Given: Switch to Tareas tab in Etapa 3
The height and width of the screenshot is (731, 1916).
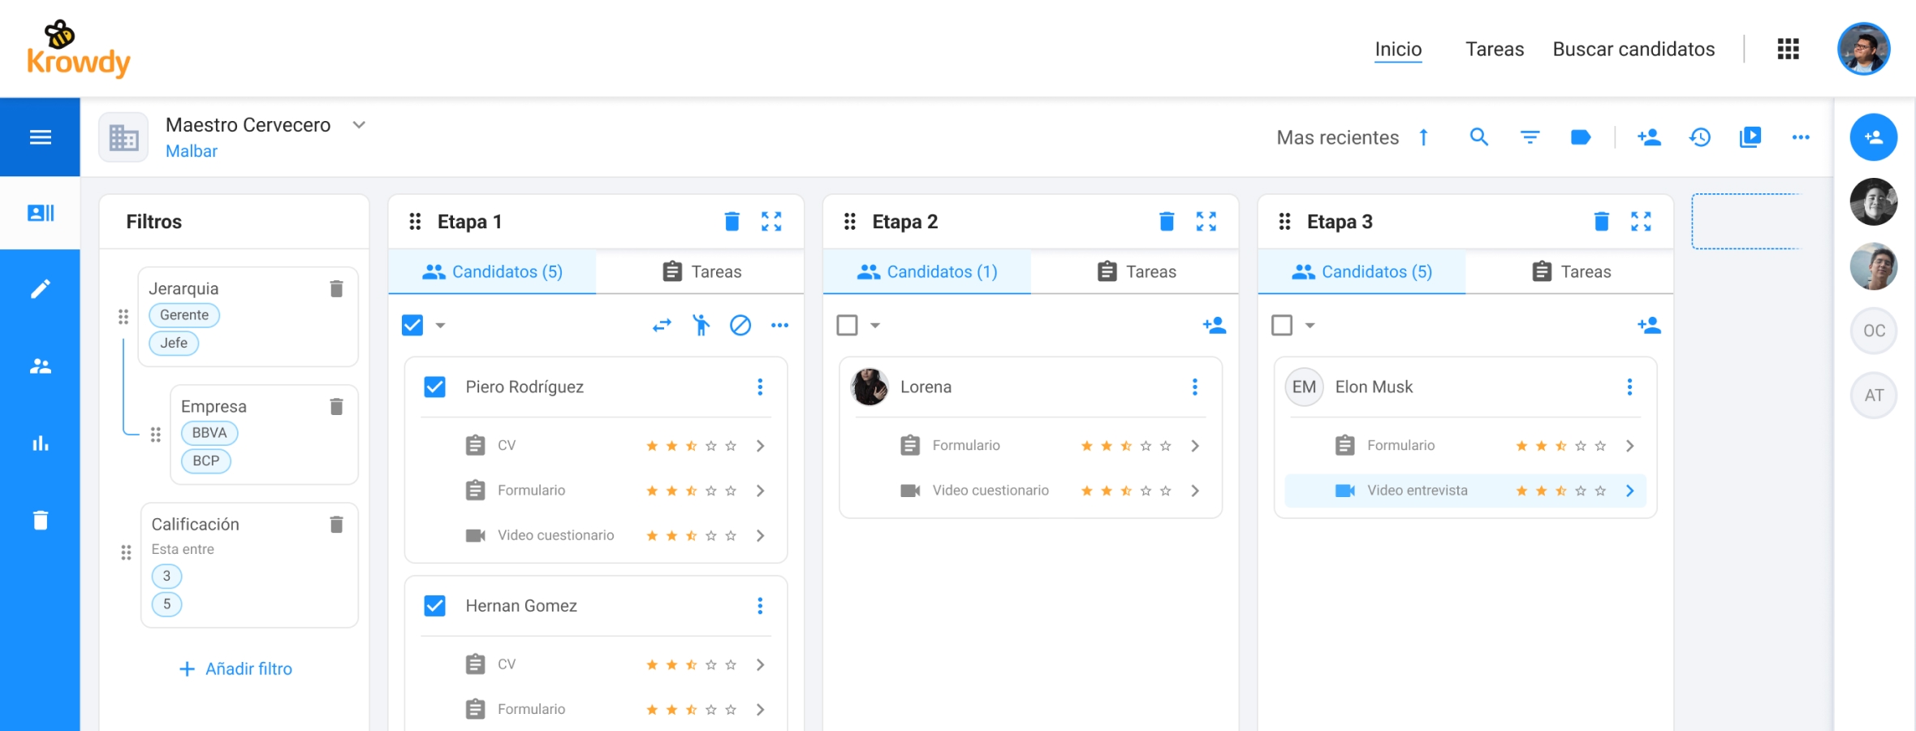Looking at the screenshot, I should click(x=1570, y=271).
